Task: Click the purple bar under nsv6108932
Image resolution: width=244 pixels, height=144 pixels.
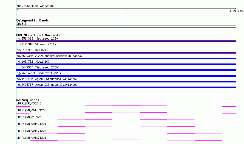Action: [126, 53]
